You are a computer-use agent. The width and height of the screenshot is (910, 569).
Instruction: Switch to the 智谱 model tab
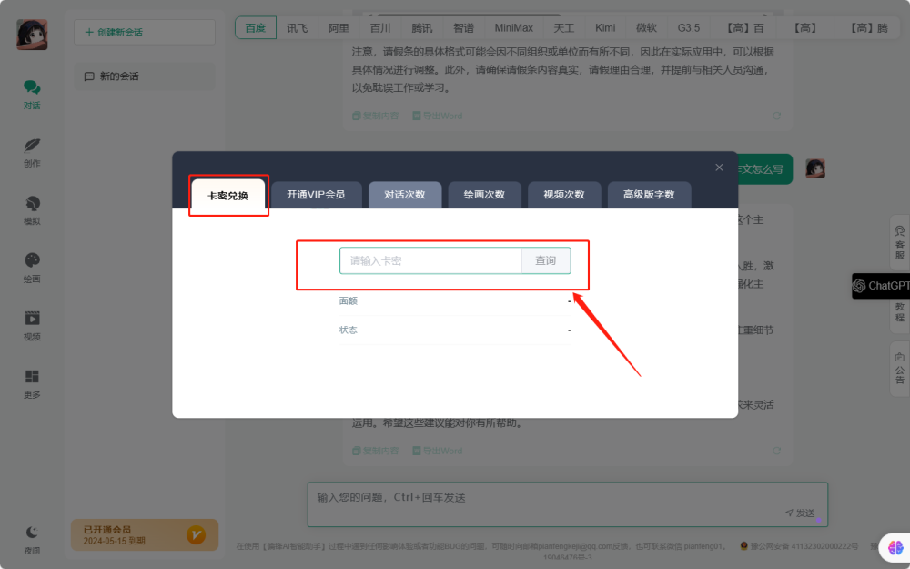tap(464, 28)
